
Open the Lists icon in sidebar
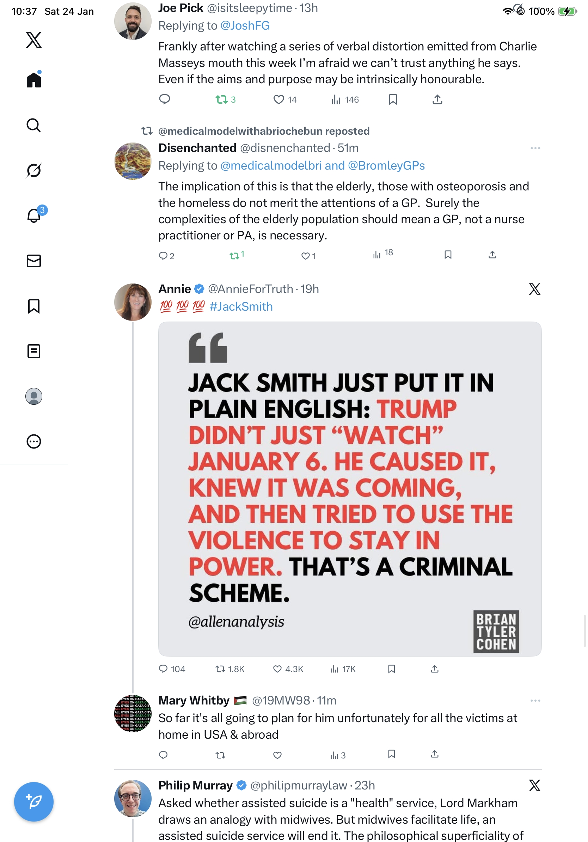(x=34, y=351)
